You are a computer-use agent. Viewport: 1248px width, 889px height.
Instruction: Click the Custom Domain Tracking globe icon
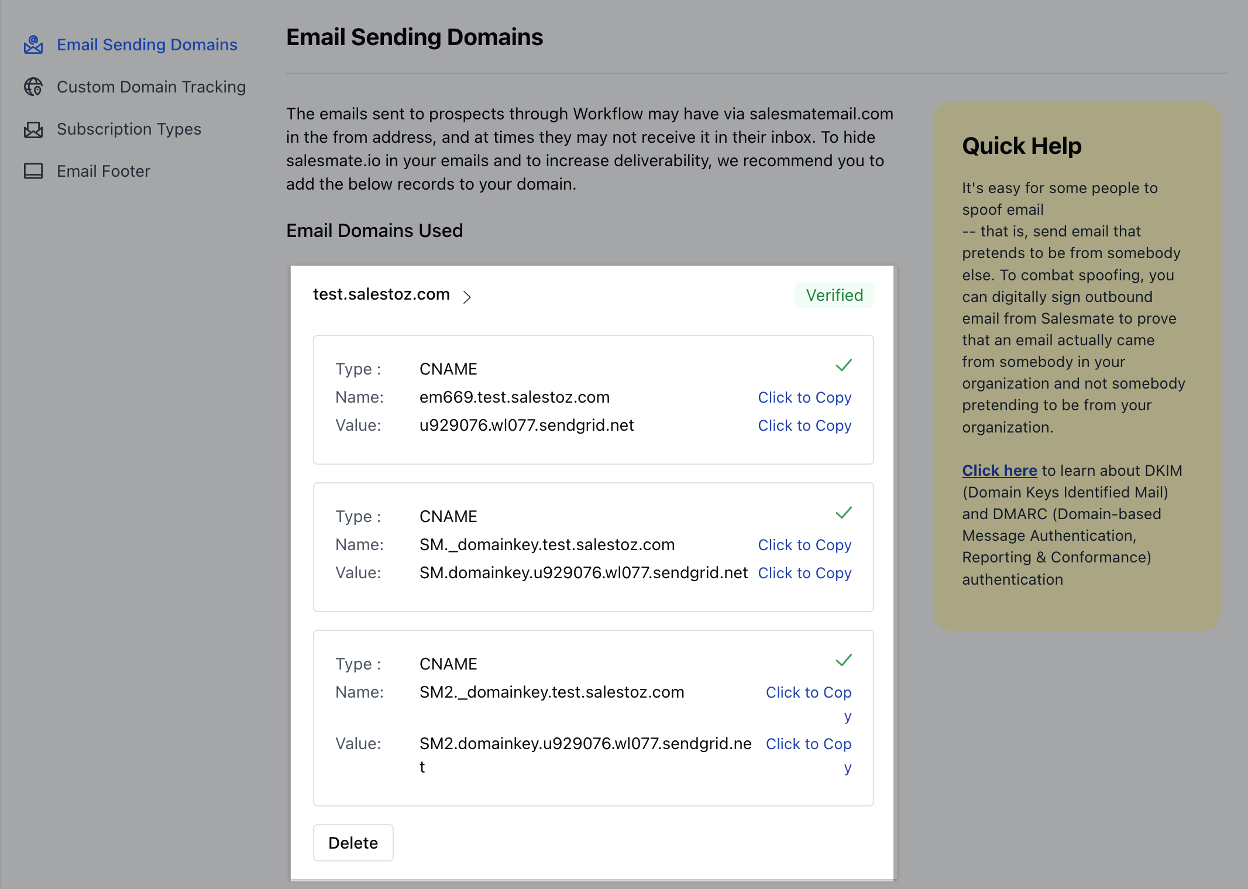click(x=33, y=87)
